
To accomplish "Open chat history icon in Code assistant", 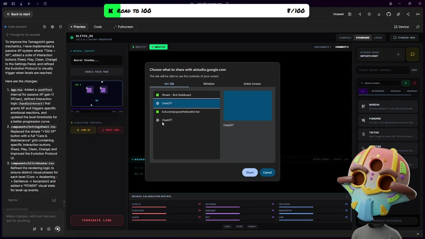I will click(x=44, y=27).
